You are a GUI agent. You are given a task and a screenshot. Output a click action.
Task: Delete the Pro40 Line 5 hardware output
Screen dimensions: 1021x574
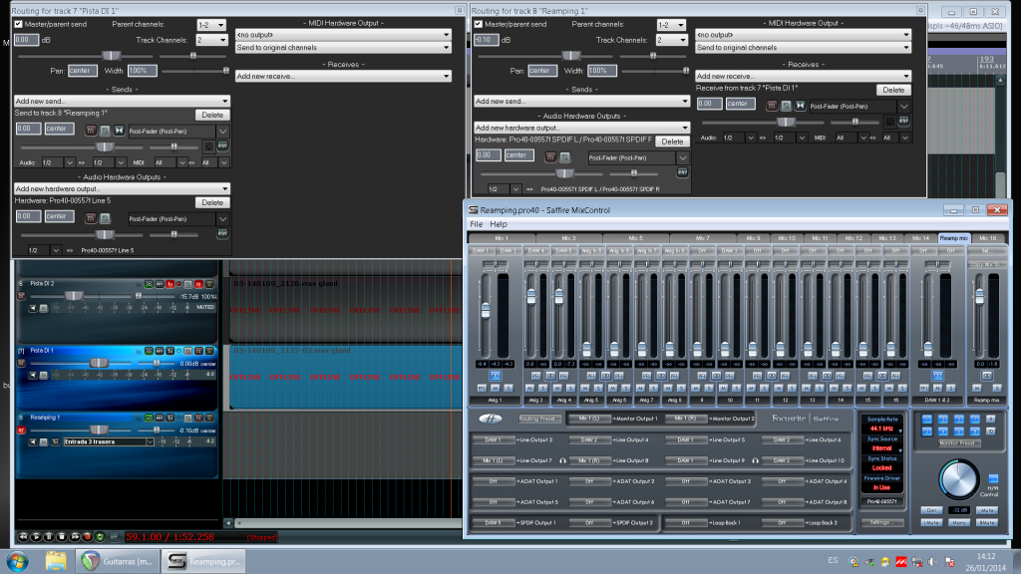(211, 202)
